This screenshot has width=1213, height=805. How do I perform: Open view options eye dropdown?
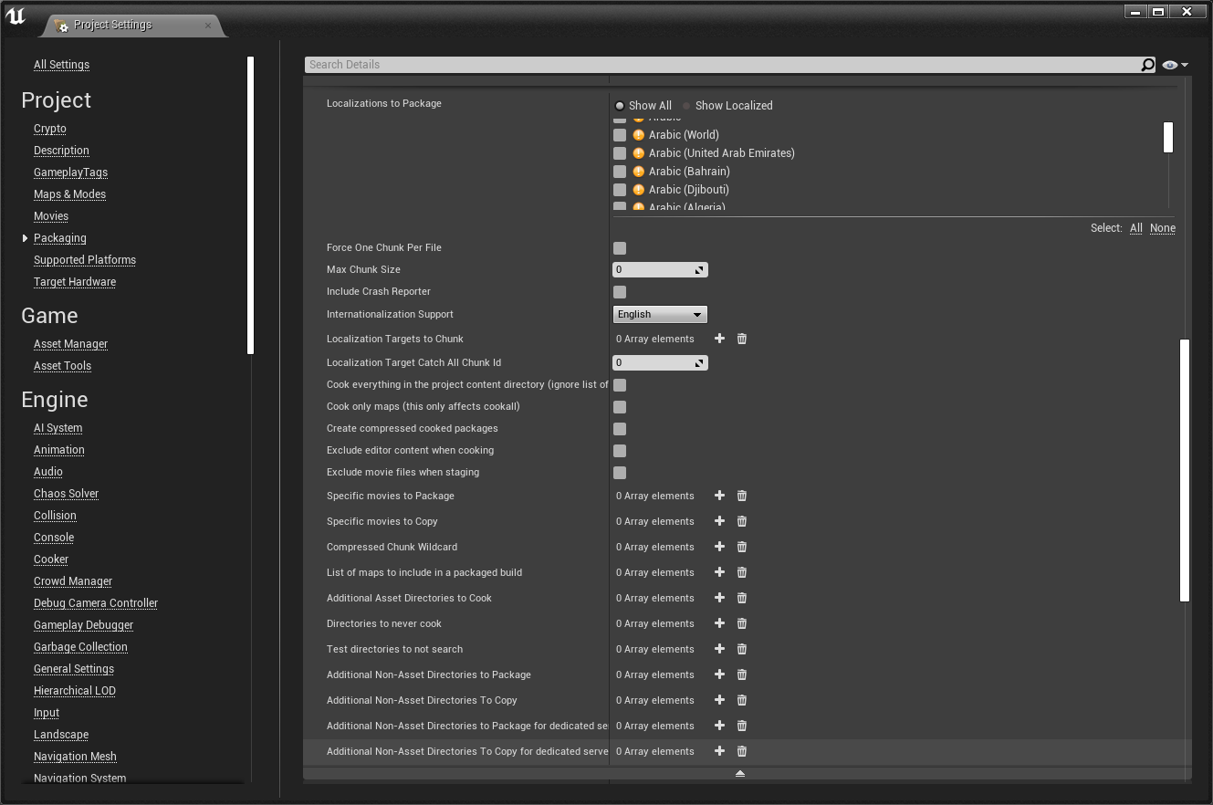1175,65
